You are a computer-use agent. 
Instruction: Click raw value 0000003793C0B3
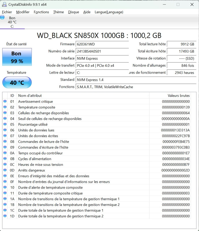[x=176, y=148]
